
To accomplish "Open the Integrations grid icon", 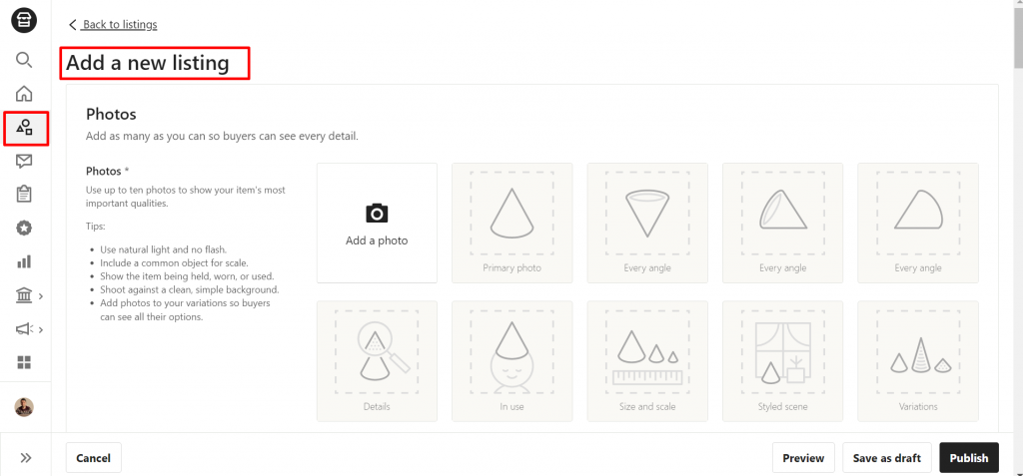I will (24, 362).
